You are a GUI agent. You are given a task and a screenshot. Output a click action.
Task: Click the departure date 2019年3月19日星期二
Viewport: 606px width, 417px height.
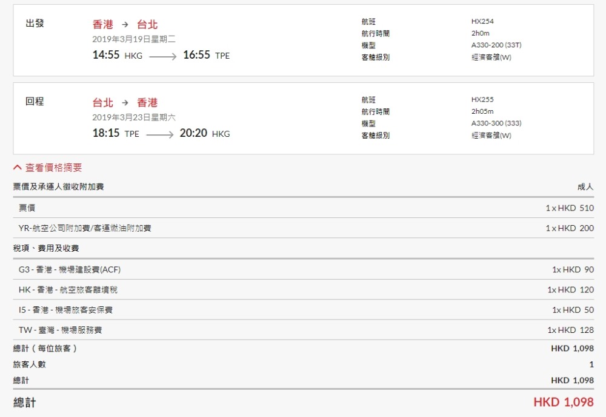coord(134,39)
